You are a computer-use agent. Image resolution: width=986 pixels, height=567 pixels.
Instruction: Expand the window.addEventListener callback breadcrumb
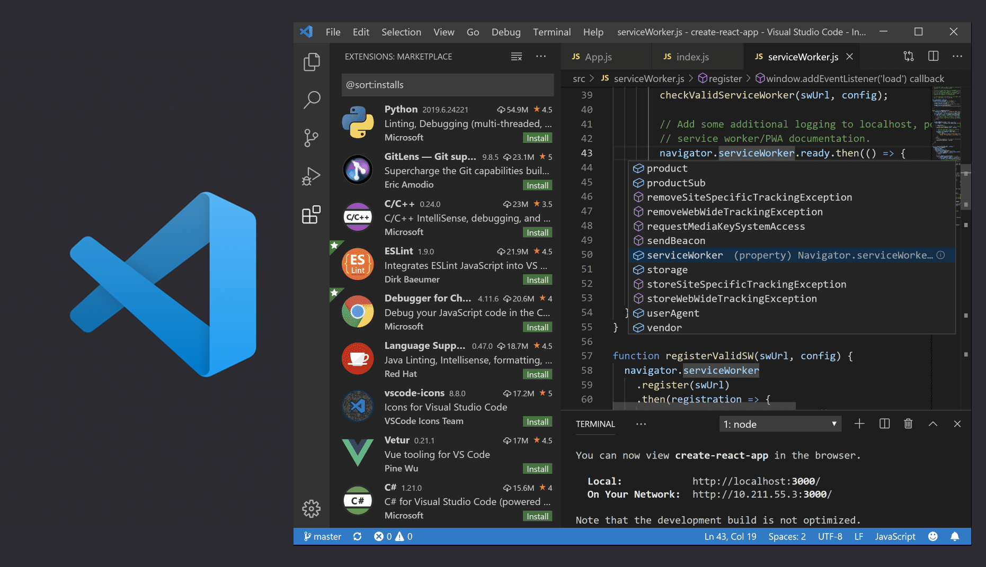click(x=850, y=78)
